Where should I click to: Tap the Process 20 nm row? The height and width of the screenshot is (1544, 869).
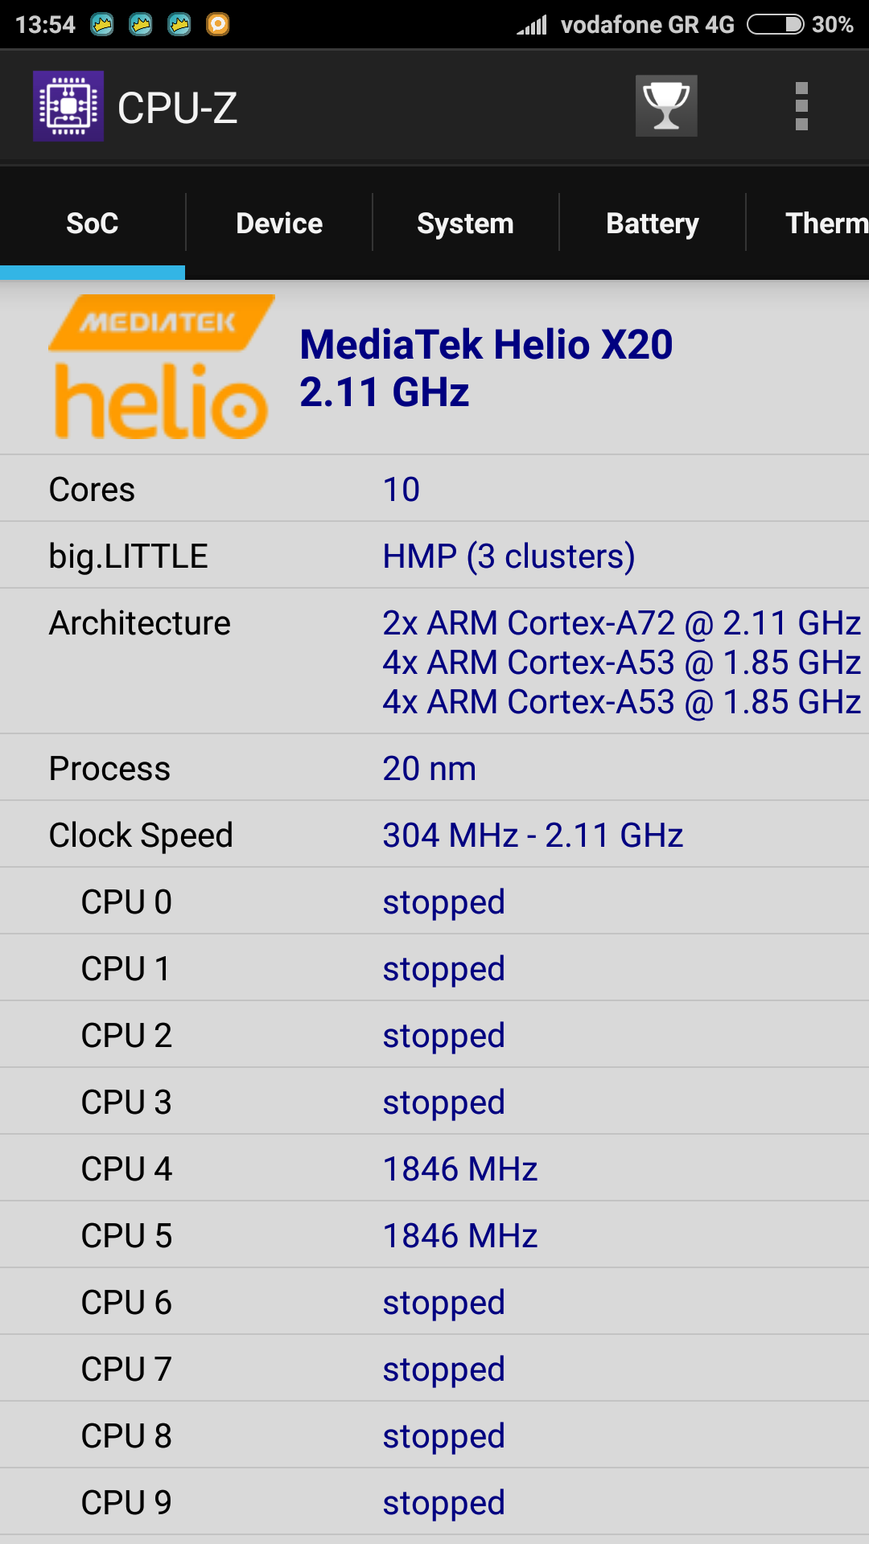click(434, 768)
